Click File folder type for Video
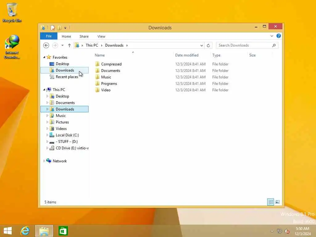 [220, 90]
